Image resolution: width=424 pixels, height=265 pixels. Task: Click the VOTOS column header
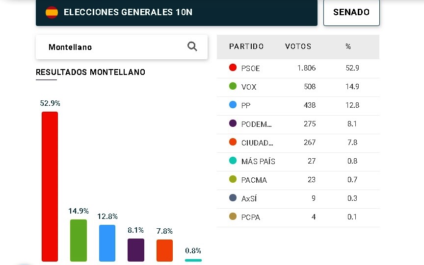click(x=298, y=47)
